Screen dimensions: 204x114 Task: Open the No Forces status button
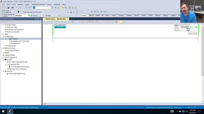(x=33, y=16)
